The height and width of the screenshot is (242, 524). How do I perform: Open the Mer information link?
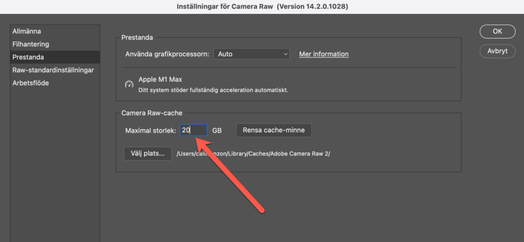[323, 54]
